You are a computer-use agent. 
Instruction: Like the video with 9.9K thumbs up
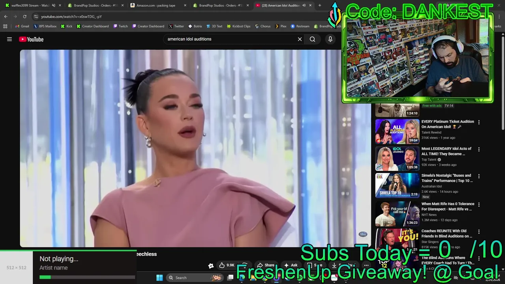[227, 265]
